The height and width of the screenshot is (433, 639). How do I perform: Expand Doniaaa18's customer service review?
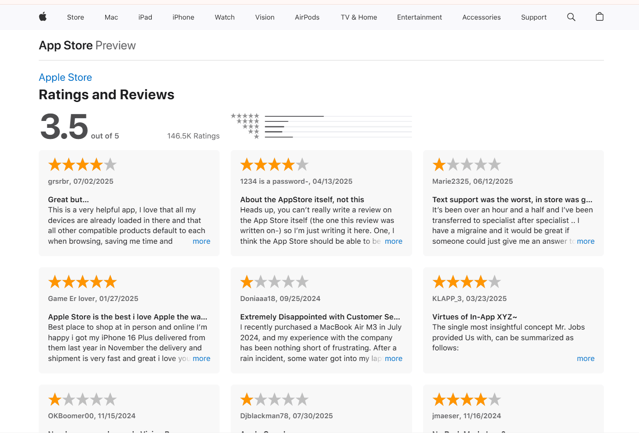[x=393, y=359]
